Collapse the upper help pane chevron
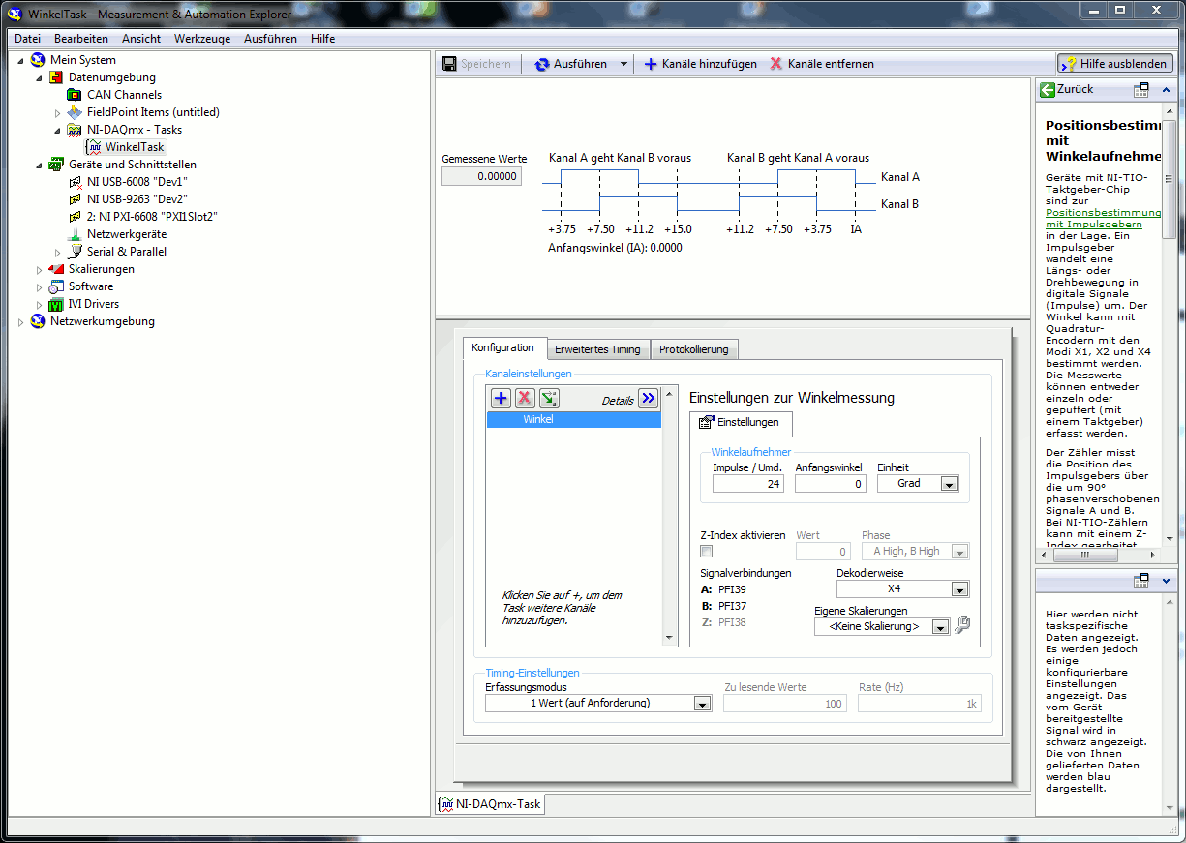Viewport: 1186px width, 843px height. pyautogui.click(x=1166, y=89)
